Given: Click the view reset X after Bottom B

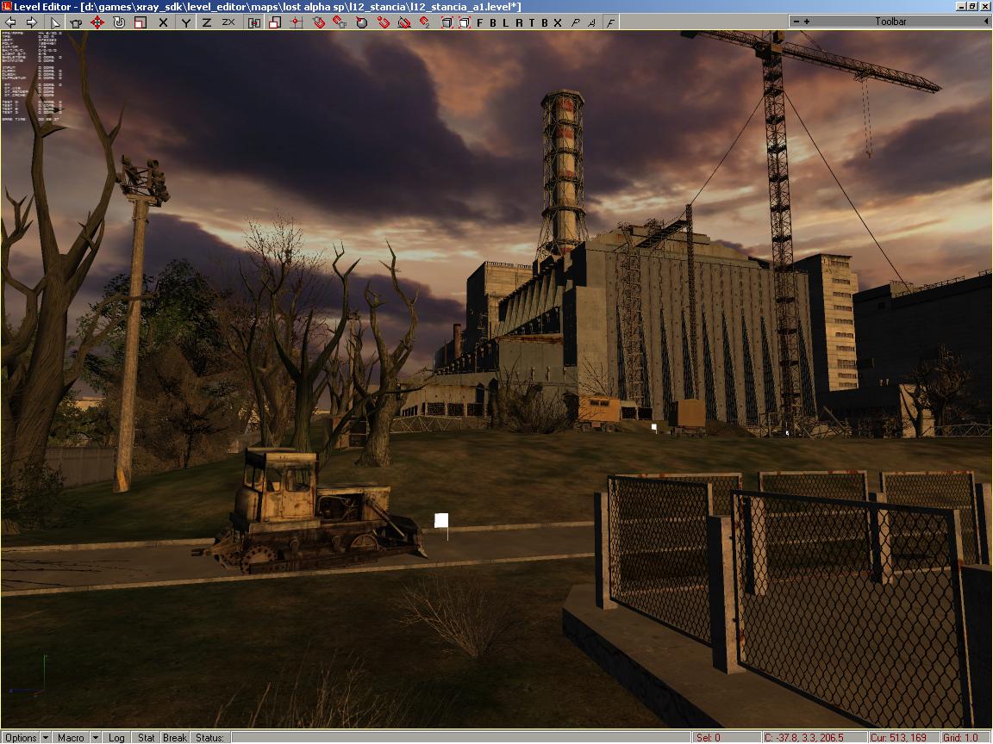Looking at the screenshot, I should click(x=558, y=22).
